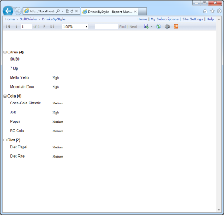Viewport: 224px width, 215px height.
Task: Click the browser forward arrow button
Action: pyautogui.click(x=18, y=11)
